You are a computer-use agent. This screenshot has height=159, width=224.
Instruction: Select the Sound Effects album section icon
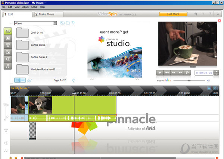[x=8, y=59]
